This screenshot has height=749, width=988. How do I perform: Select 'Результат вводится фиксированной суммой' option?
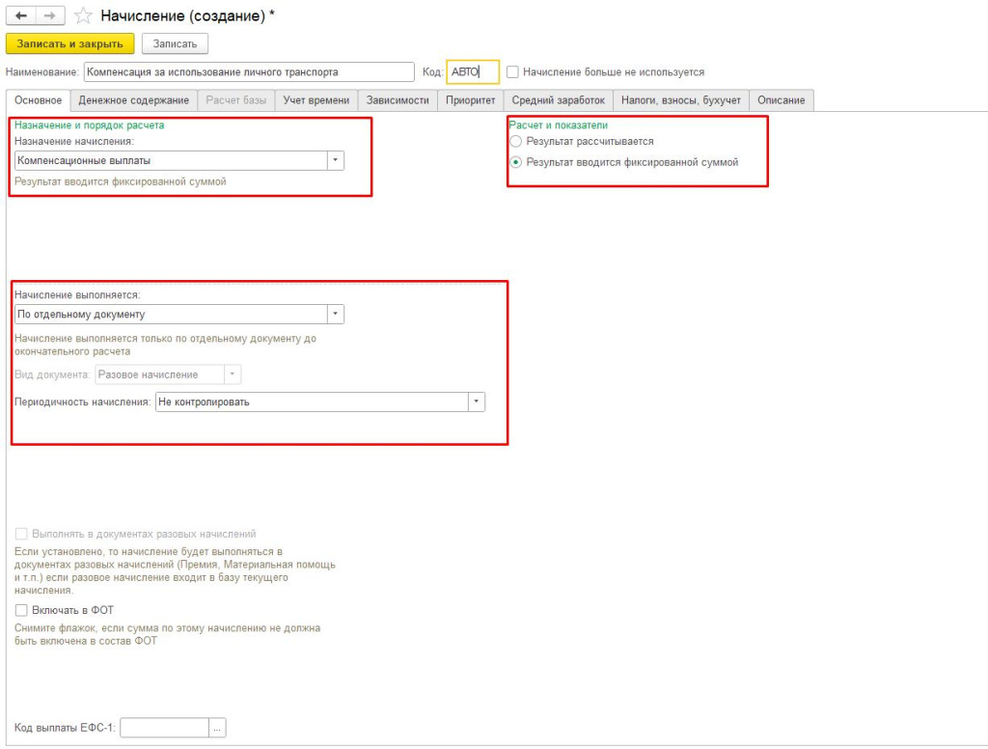point(516,162)
